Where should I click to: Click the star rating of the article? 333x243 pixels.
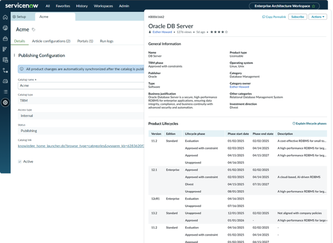219,32
